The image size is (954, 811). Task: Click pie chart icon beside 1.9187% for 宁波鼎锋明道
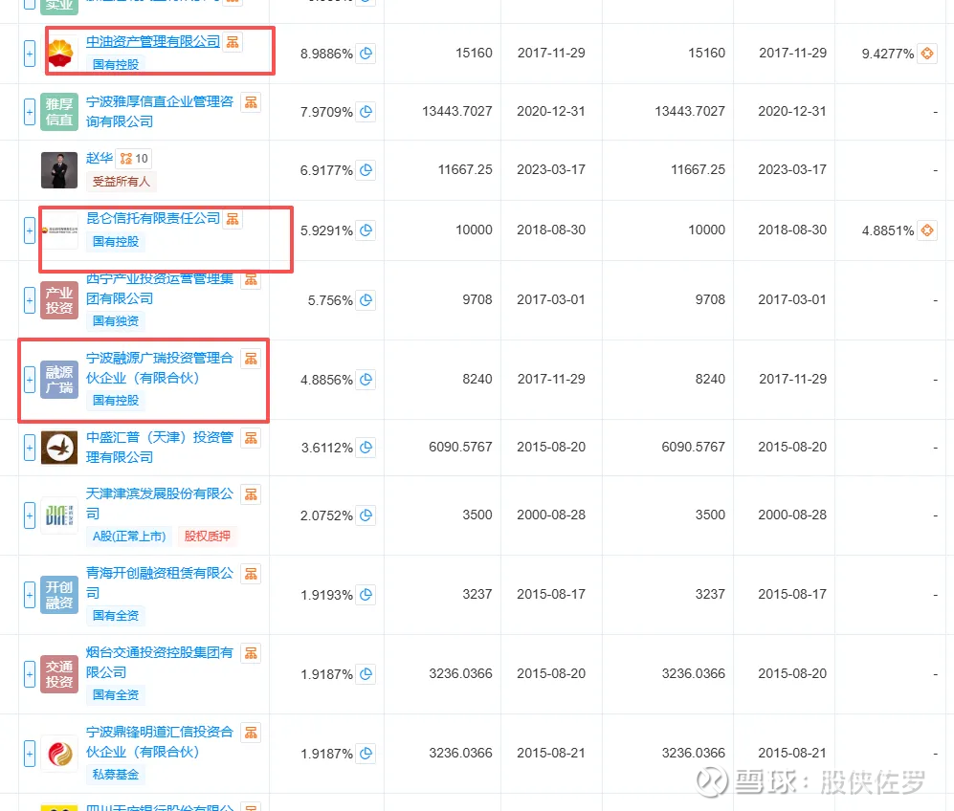pos(366,754)
